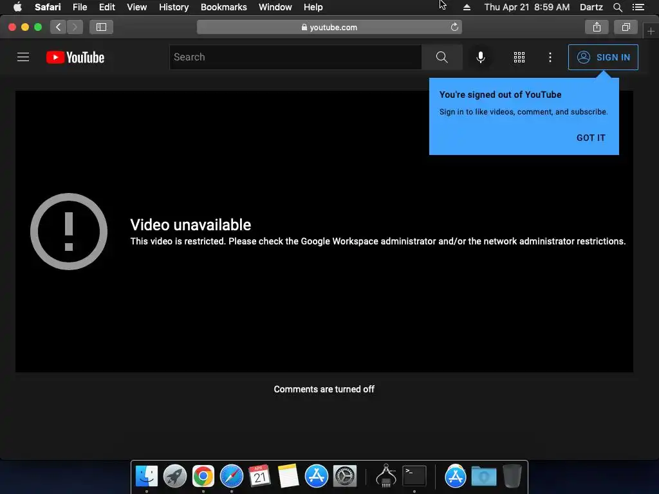Open Spotlight search in menu bar

click(617, 7)
